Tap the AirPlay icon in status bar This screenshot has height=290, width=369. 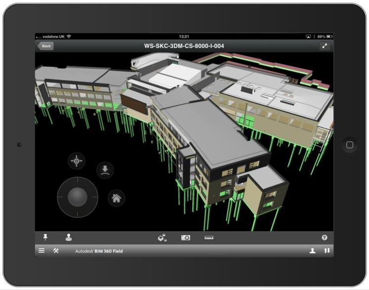pos(308,37)
